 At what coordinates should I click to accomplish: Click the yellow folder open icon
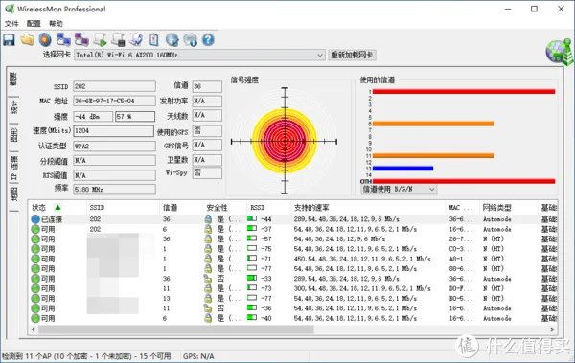tap(28, 39)
